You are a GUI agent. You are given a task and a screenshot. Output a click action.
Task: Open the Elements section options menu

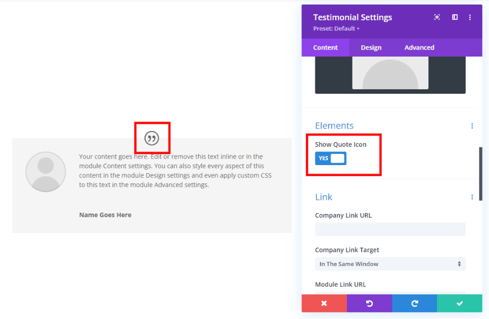[x=472, y=126]
